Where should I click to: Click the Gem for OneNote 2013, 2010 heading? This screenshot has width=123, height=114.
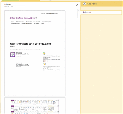(x=31, y=44)
